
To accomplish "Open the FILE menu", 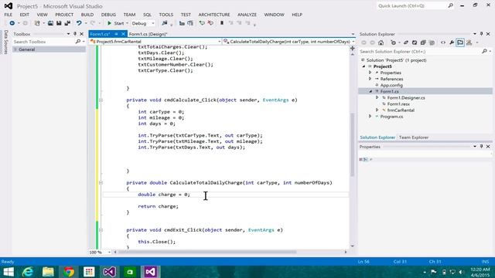I will pos(9,15).
